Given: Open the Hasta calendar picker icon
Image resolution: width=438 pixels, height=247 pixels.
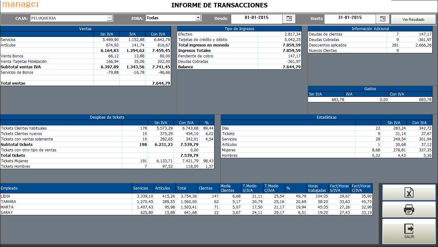Looking at the screenshot, I should [382, 19].
